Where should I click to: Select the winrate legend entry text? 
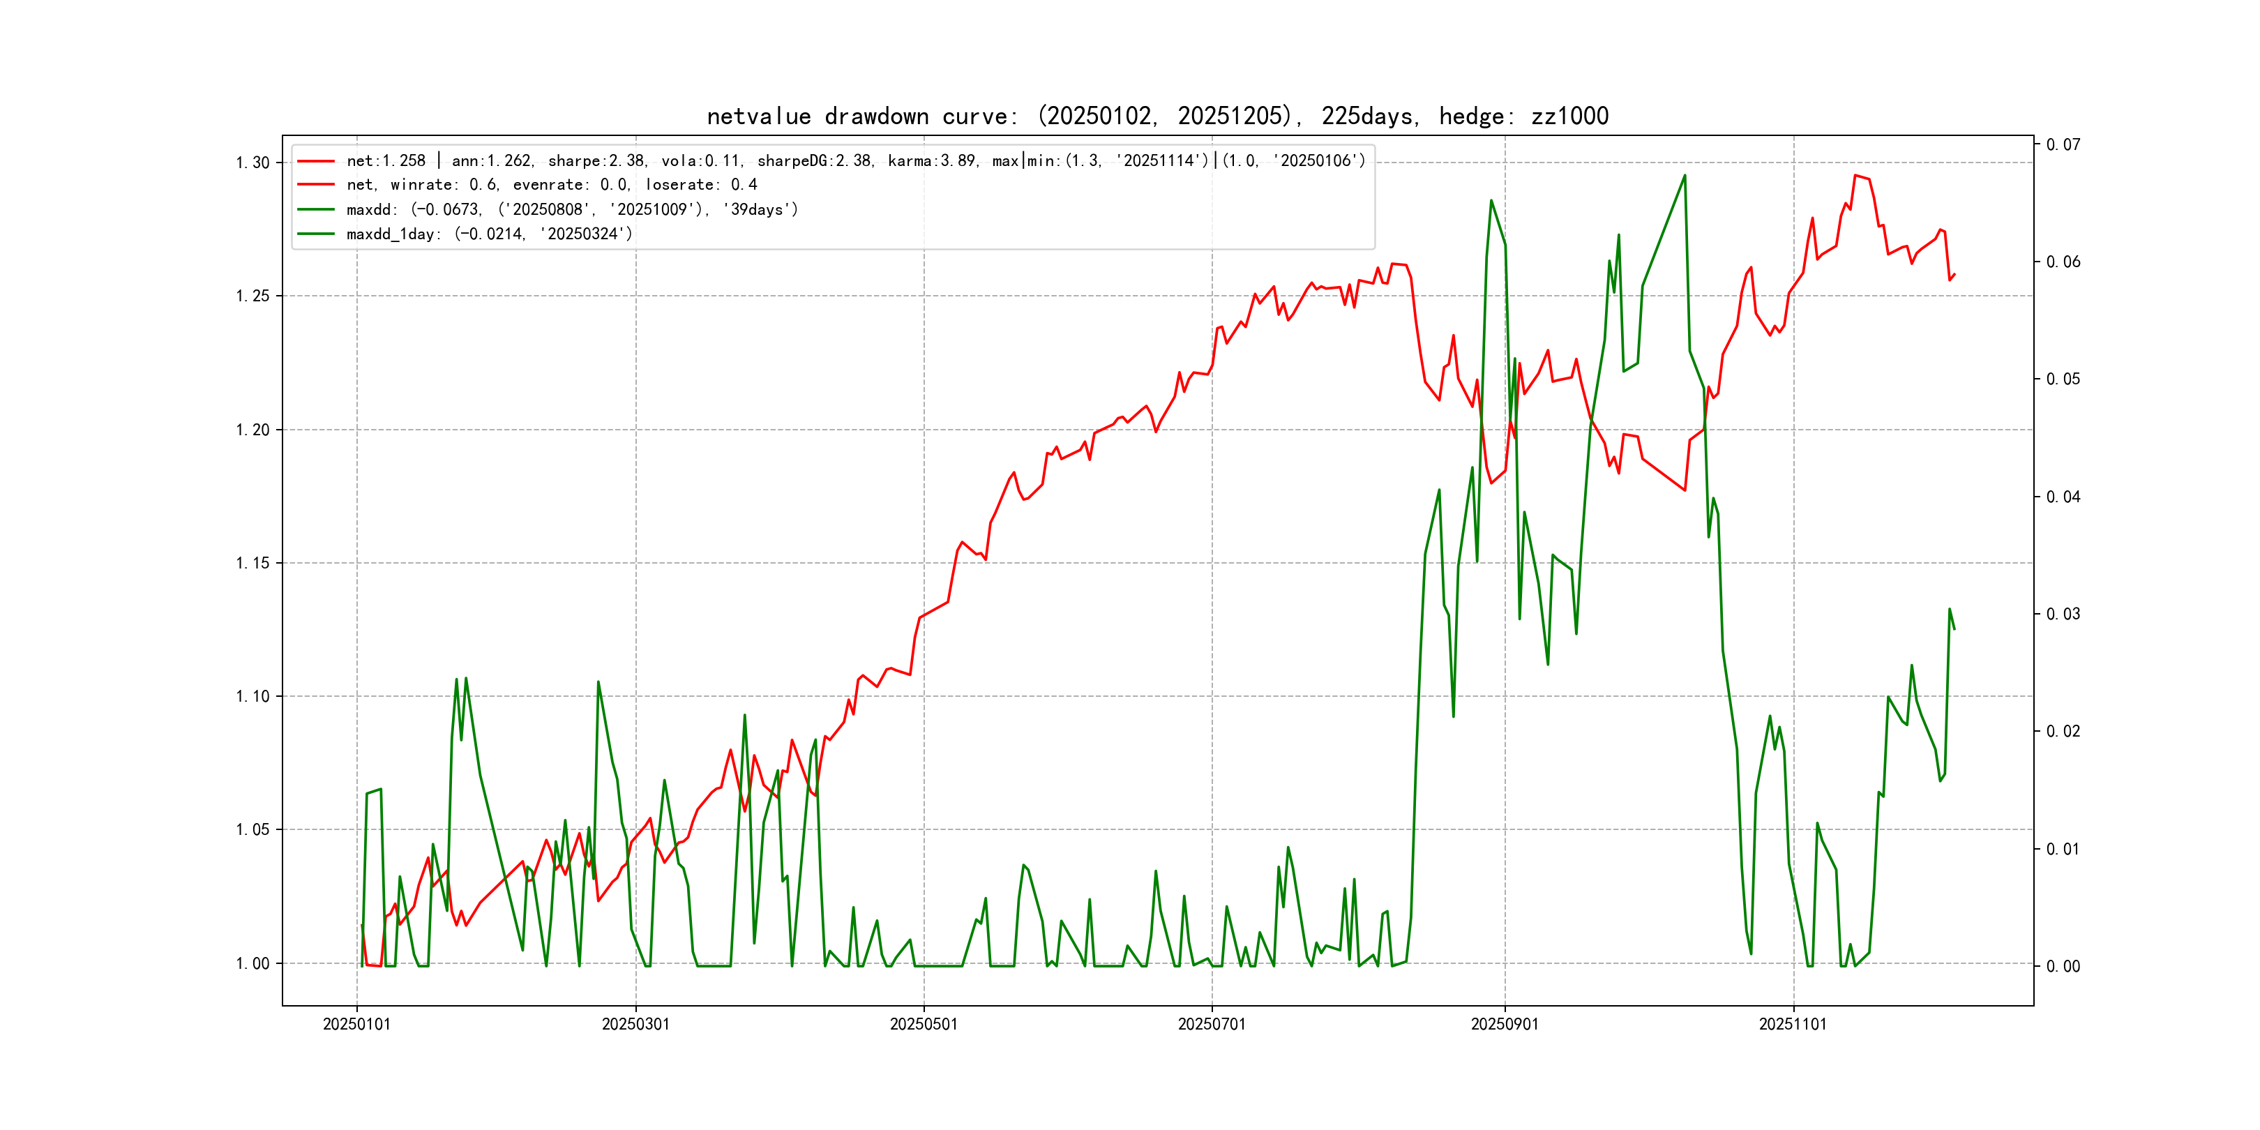pos(552,185)
